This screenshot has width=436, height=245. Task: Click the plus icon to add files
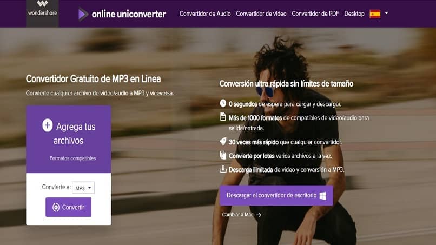(x=47, y=125)
